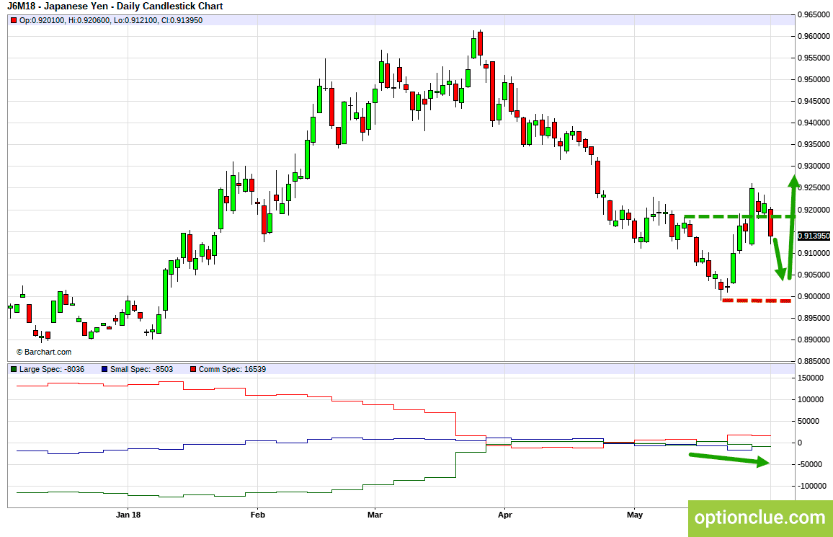The height and width of the screenshot is (537, 833).
Task: Click the 0.890000 price axis label
Action: [x=814, y=339]
